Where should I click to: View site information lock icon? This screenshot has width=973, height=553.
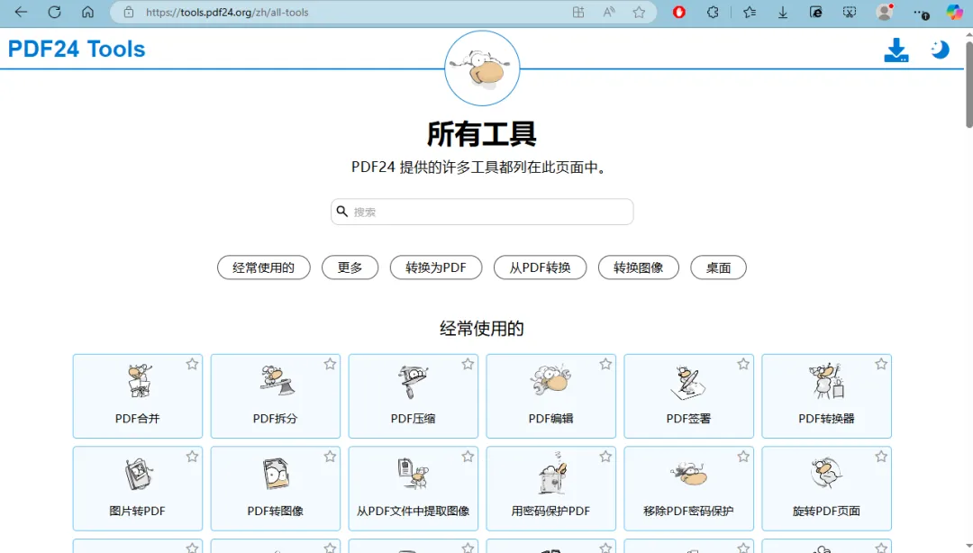coord(129,12)
